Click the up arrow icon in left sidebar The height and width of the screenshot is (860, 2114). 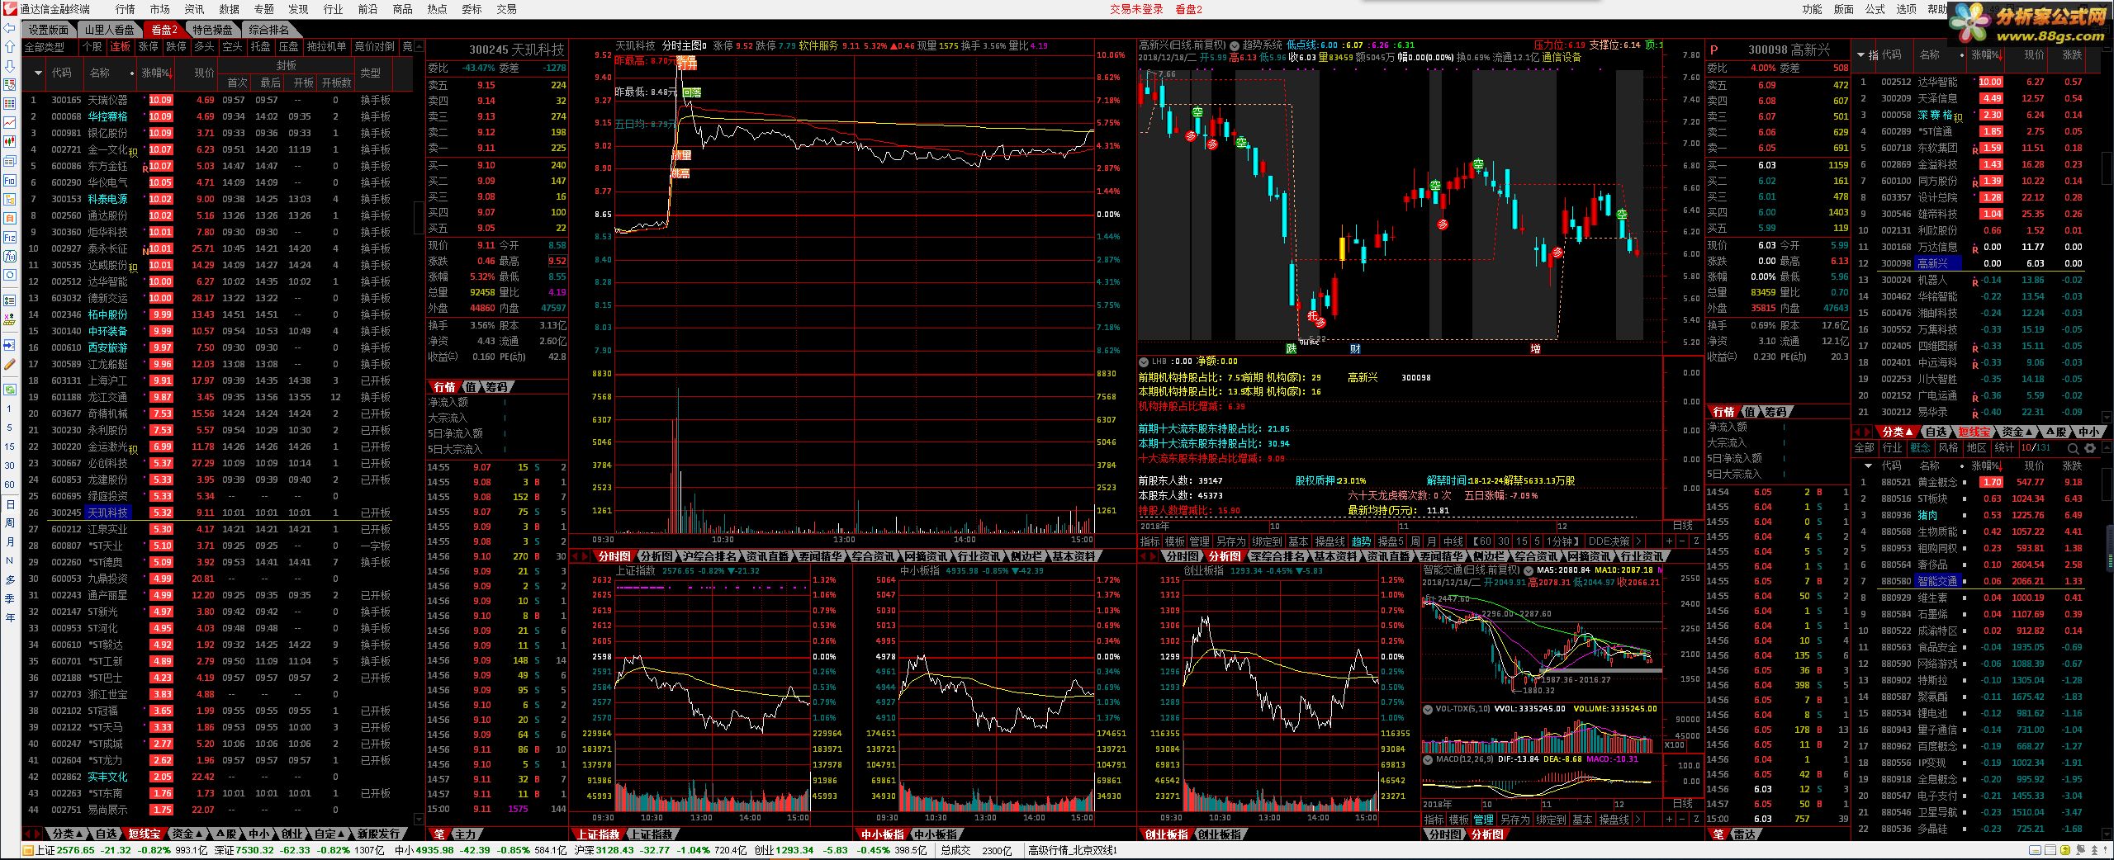(10, 47)
